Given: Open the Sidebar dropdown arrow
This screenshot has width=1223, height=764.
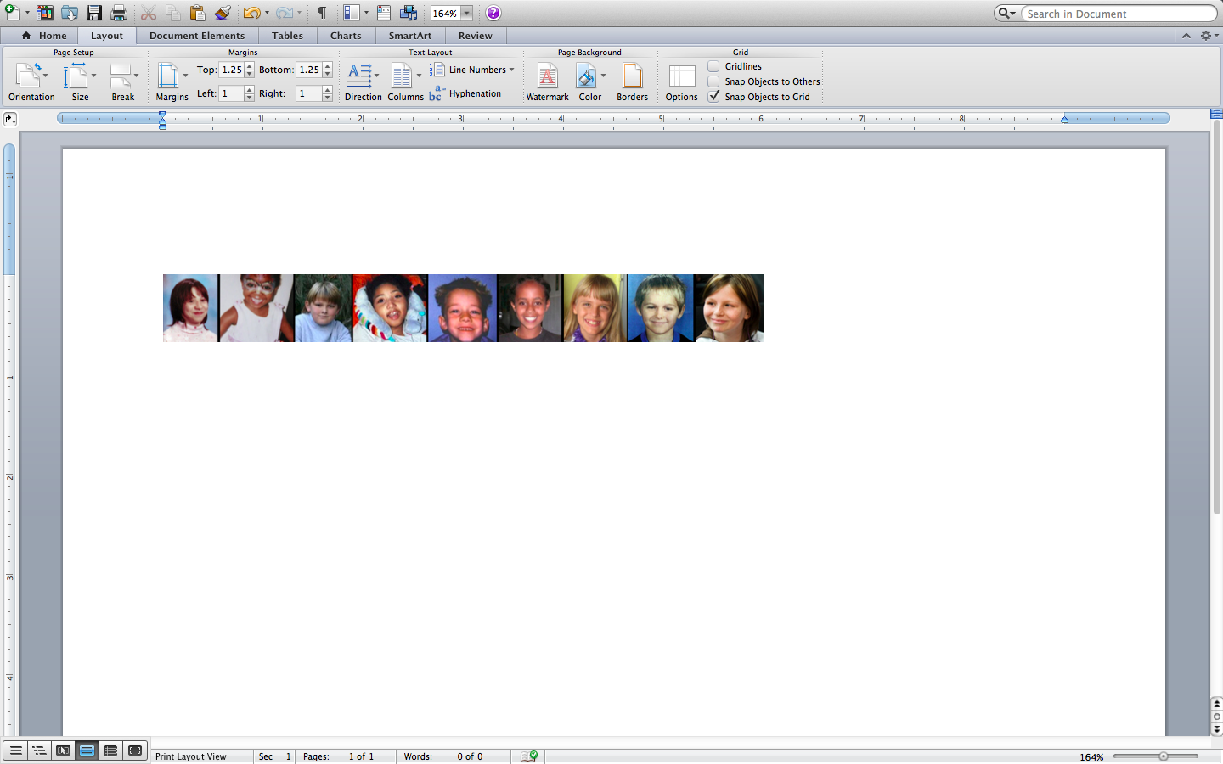Looking at the screenshot, I should [366, 13].
